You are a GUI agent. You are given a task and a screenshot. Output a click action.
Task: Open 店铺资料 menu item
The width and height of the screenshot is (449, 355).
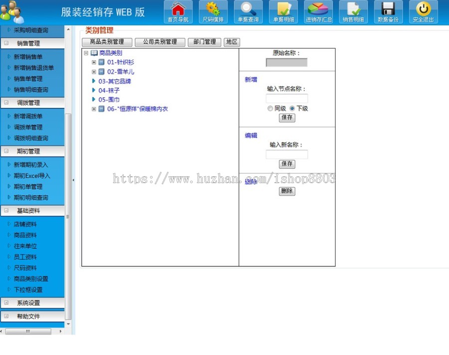[x=25, y=224]
